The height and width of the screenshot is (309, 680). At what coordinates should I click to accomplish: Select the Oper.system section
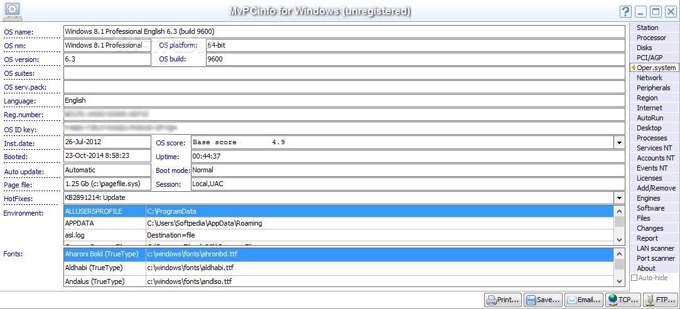654,68
